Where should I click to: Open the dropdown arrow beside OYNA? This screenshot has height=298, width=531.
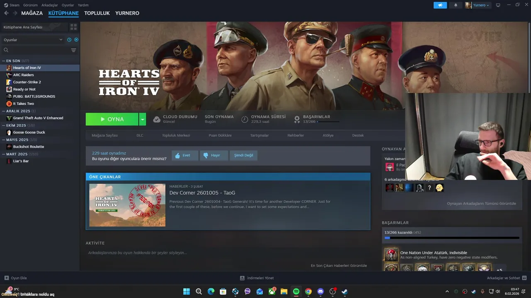pos(142,119)
